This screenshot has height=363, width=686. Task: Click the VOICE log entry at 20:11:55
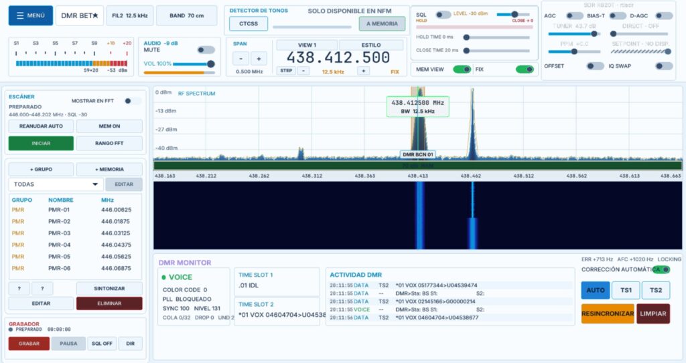coord(451,310)
